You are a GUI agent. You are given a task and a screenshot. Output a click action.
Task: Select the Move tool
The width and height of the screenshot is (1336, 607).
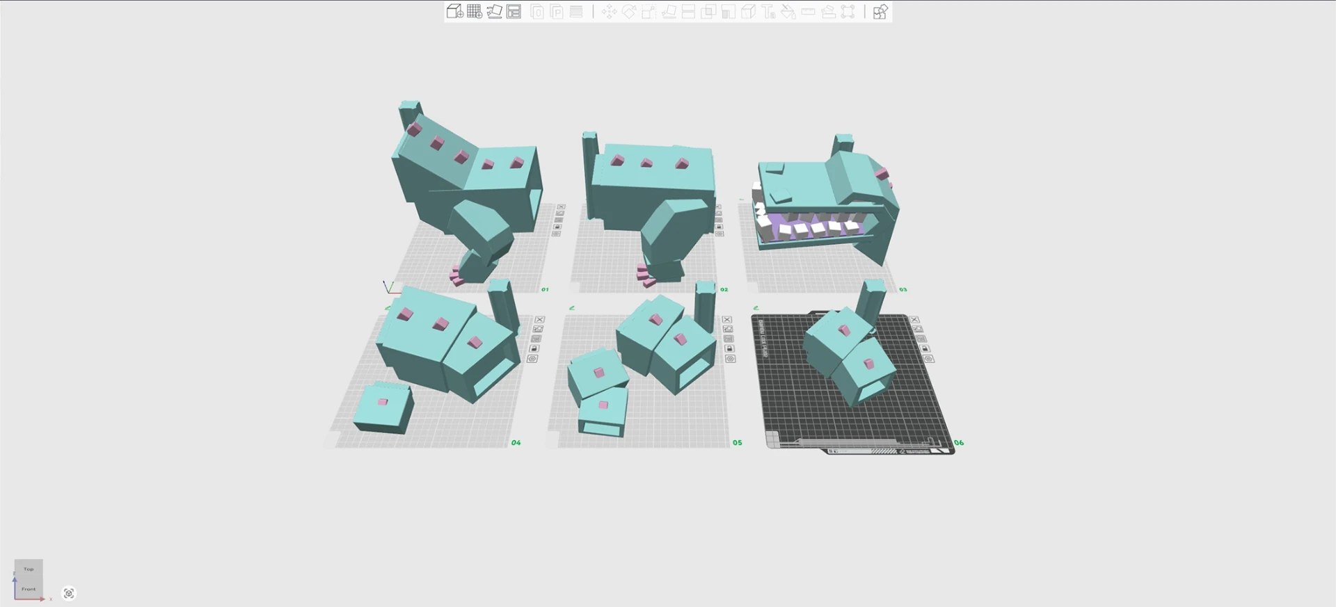click(x=609, y=11)
